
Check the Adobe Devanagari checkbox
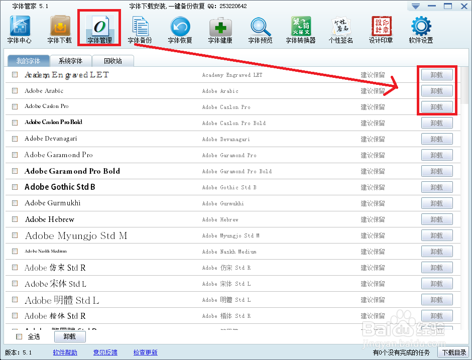15,139
